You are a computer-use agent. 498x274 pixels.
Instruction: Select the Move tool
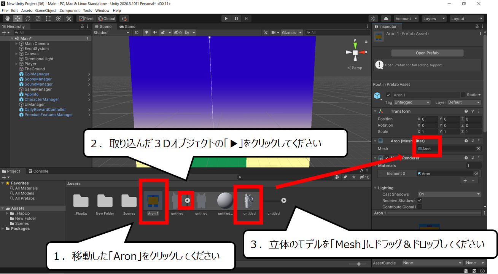click(18, 18)
